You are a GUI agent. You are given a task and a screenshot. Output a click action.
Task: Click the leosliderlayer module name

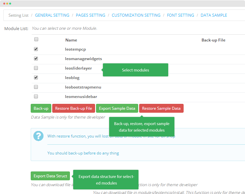coord(78,68)
